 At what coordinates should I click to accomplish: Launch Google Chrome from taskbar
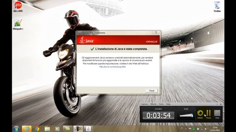pos(37,129)
